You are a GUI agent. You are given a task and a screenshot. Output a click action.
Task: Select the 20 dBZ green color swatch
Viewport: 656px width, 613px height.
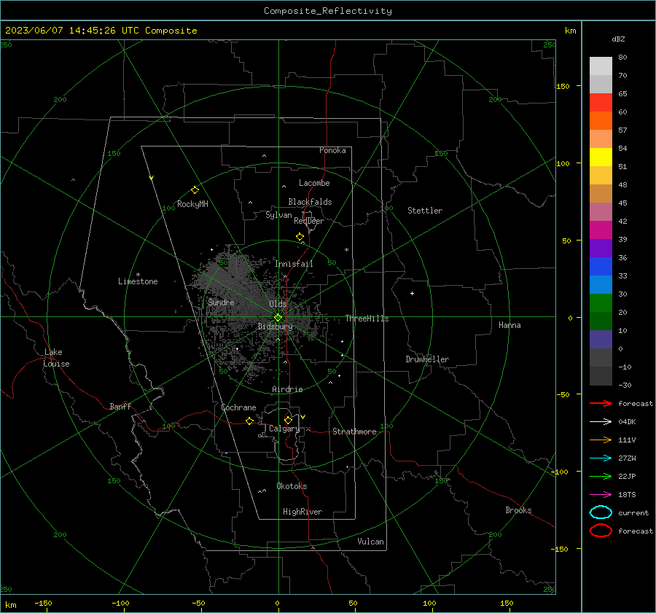[x=601, y=303]
